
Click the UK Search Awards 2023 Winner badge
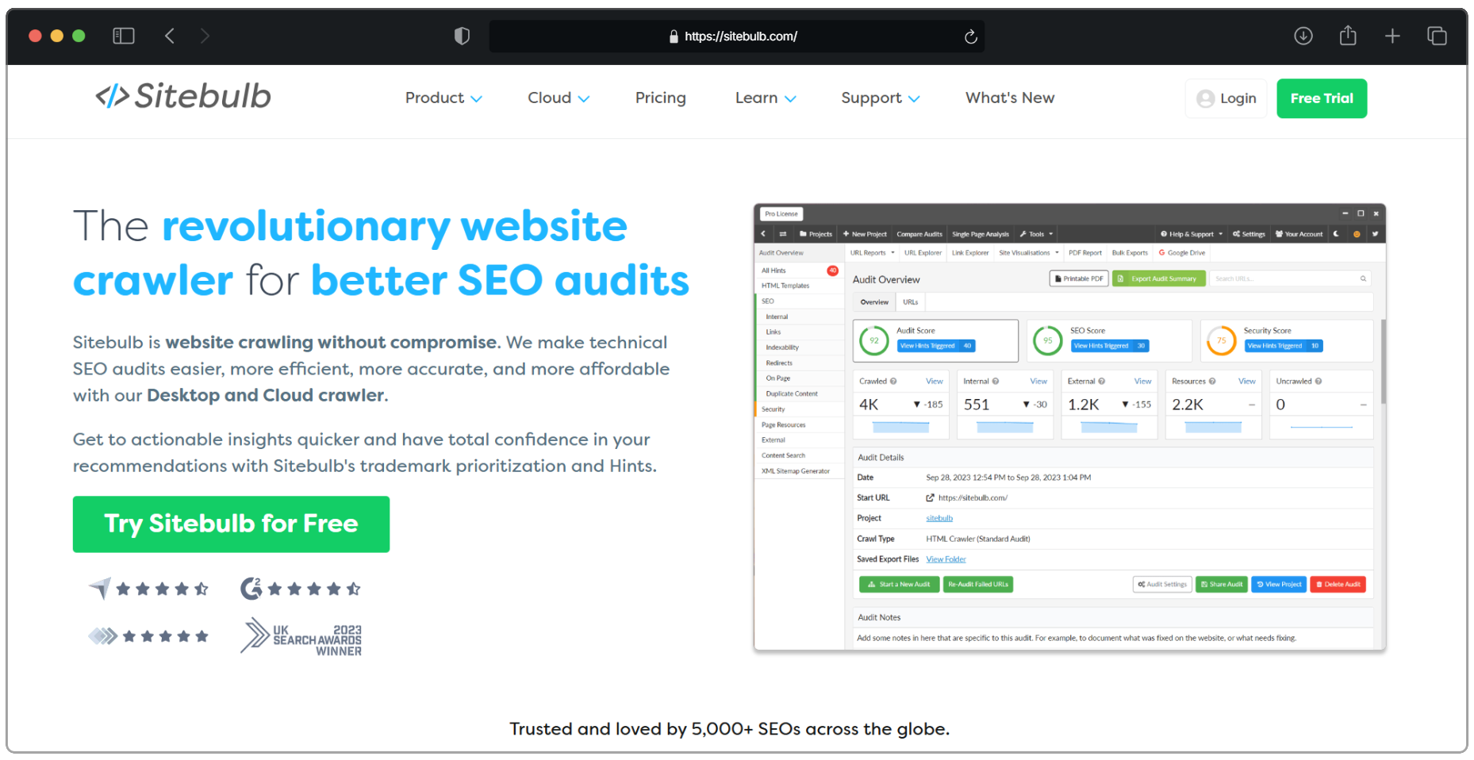[301, 637]
